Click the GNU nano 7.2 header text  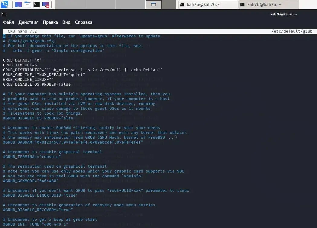(x=22, y=31)
